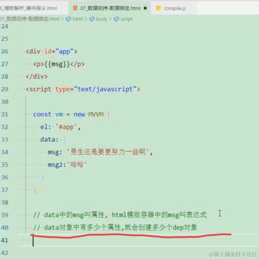This screenshot has height=259, width=259.
Task: Click the <div id="app"> opening tag
Action: 51,51
